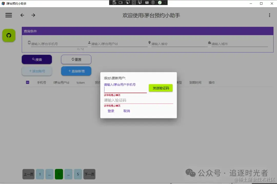Screen dimensions: 277x184
Task: Click the code braces icon in the title bar
Action: [x=147, y=3]
